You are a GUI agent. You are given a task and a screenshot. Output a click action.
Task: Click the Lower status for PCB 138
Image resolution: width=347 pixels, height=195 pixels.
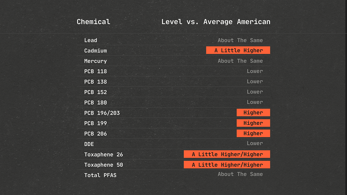pos(255,81)
